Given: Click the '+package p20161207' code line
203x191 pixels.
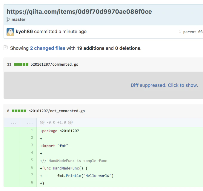Looking at the screenshot, I should (x=59, y=131).
